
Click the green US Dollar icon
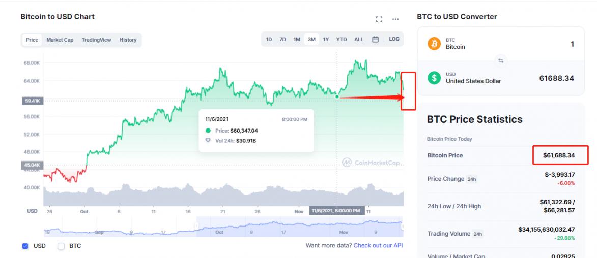tap(434, 78)
